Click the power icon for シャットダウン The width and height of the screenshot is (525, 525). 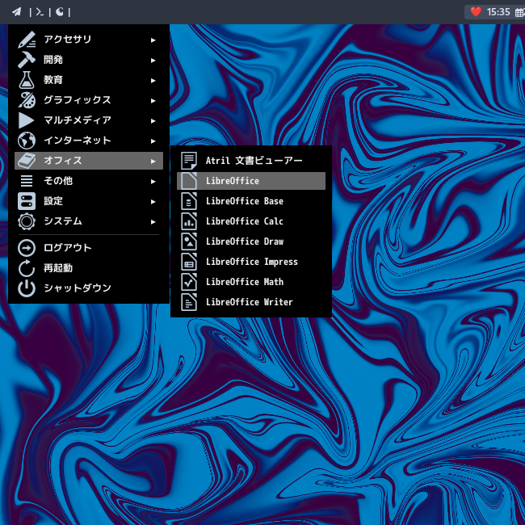tap(27, 288)
